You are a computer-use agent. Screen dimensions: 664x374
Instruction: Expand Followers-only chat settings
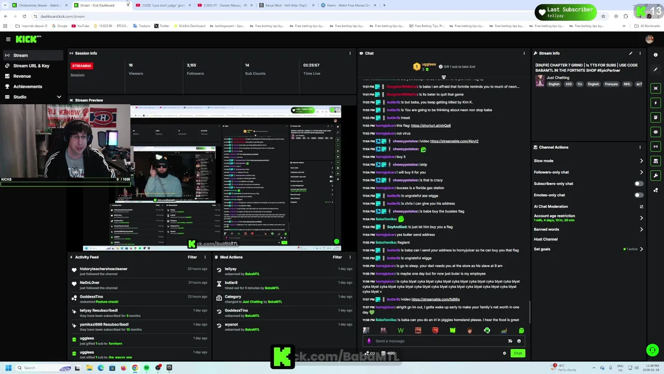point(641,172)
